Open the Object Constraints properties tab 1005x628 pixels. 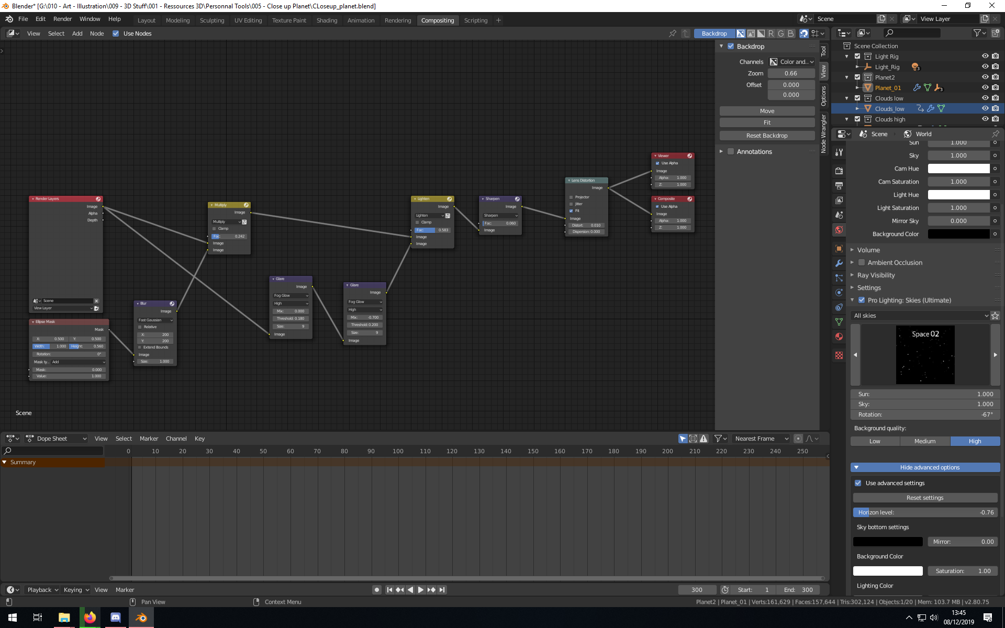pyautogui.click(x=839, y=307)
